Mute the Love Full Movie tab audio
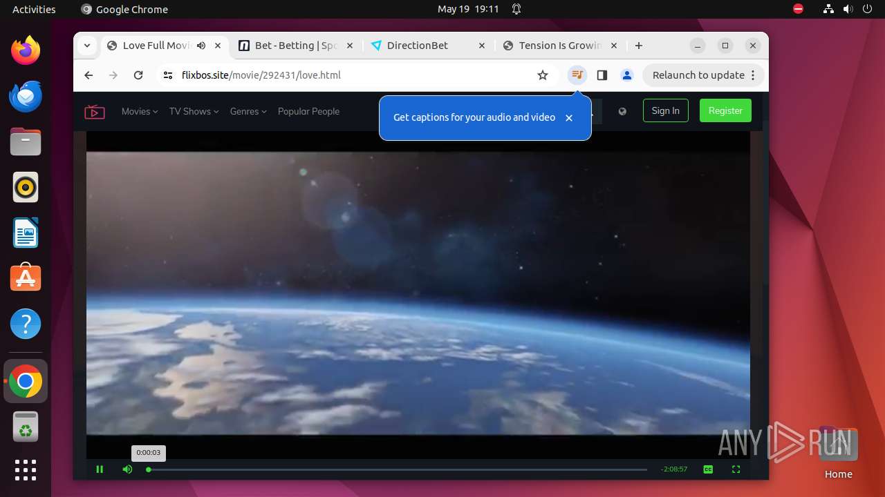The width and height of the screenshot is (885, 497). [201, 46]
